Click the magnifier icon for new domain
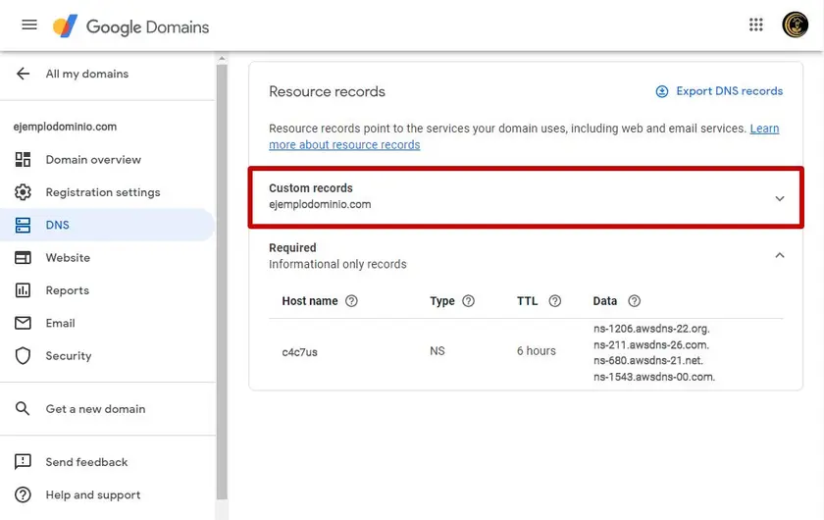 [22, 408]
